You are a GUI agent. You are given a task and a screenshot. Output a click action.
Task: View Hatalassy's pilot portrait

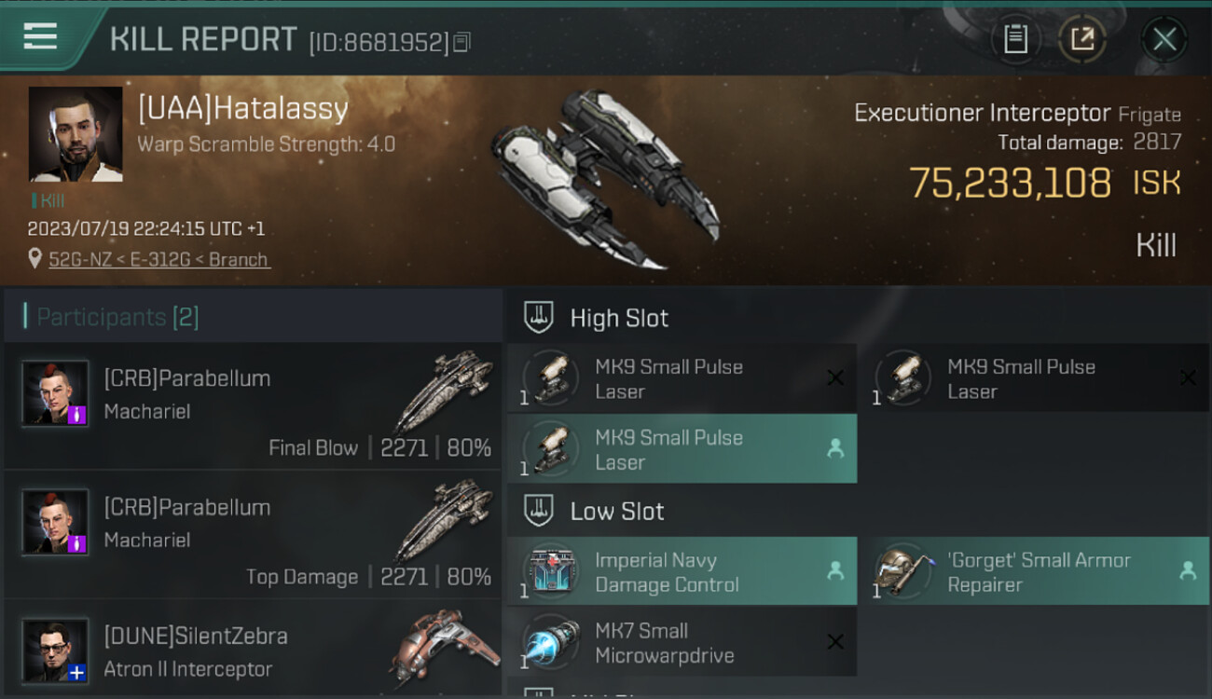[x=76, y=134]
